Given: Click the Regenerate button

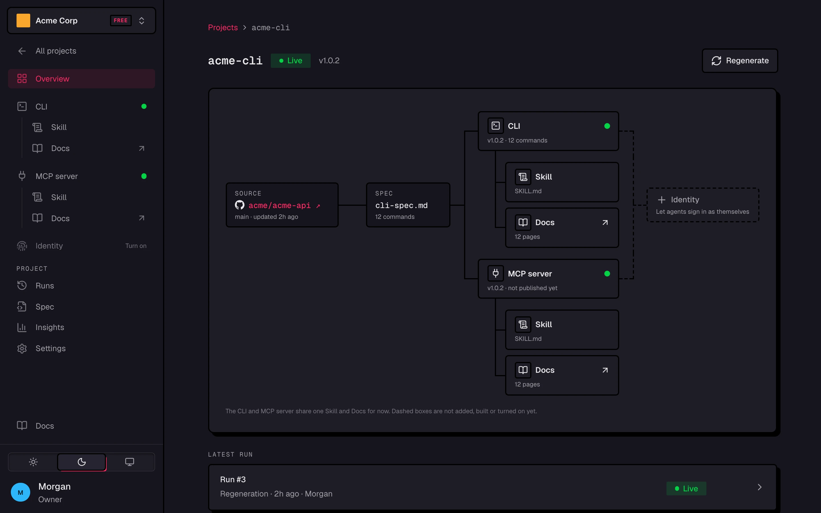Looking at the screenshot, I should (x=739, y=61).
